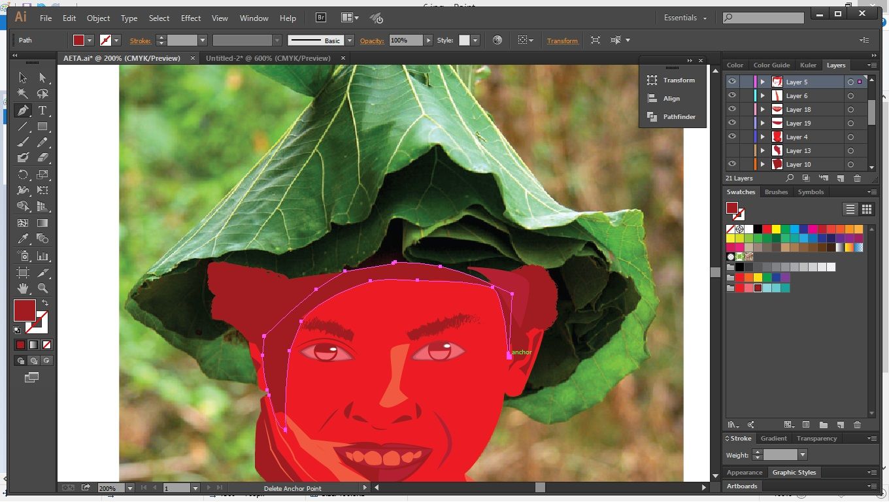Screen dimensions: 889x502
Task: Click Transform link in control bar
Action: click(562, 41)
